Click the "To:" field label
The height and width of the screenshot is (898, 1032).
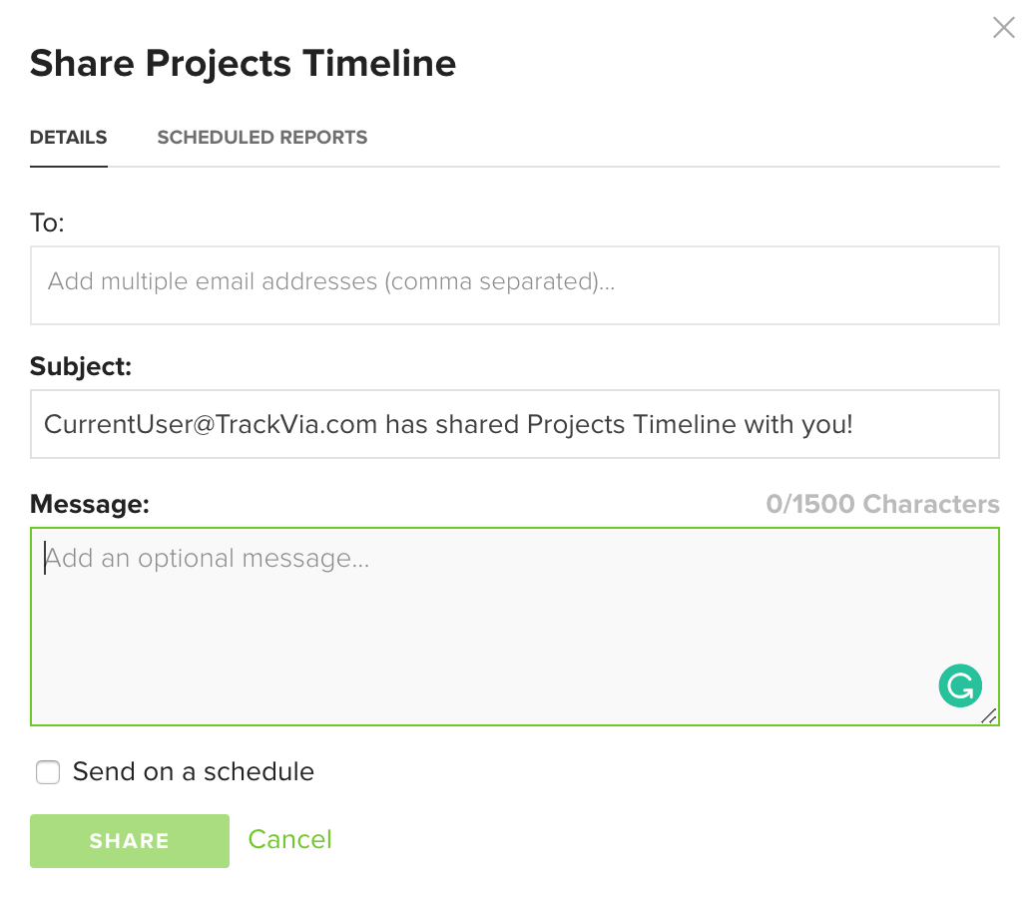[x=47, y=224]
